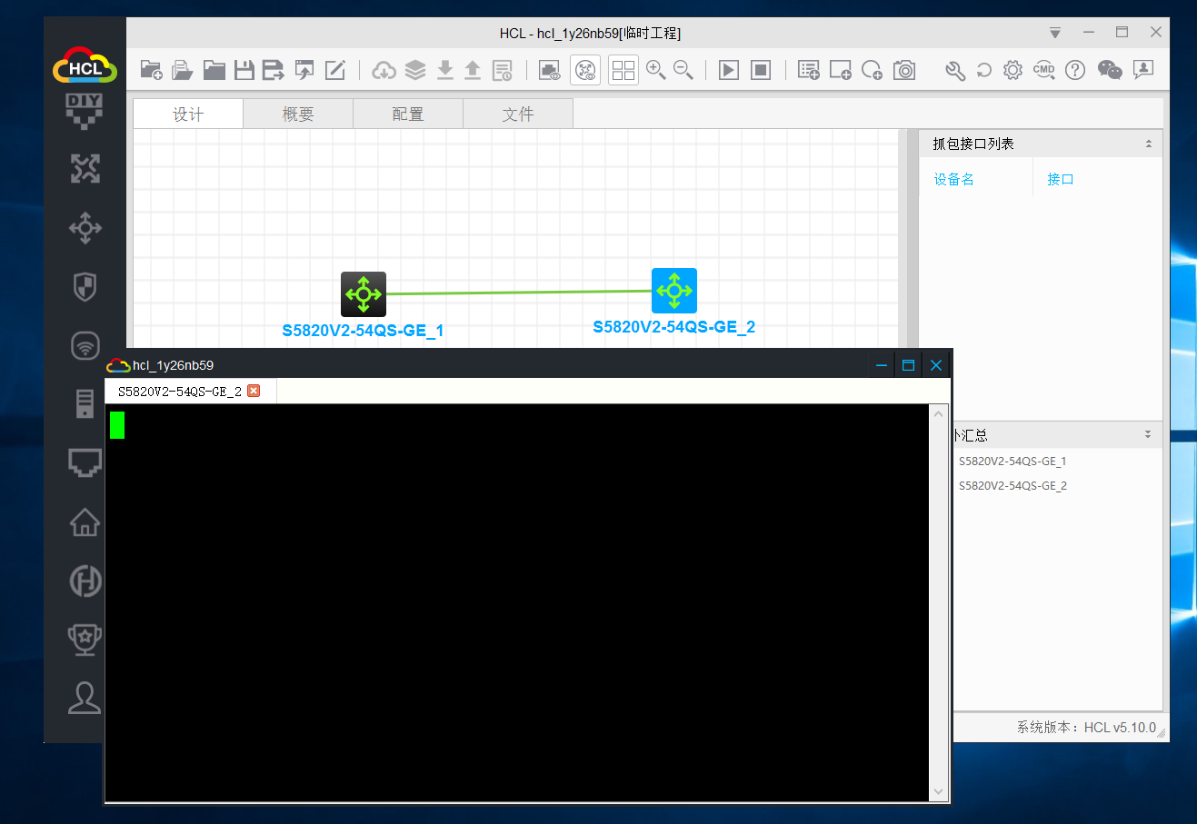Click the add text list icon
The width and height of the screenshot is (1197, 824).
point(808,70)
